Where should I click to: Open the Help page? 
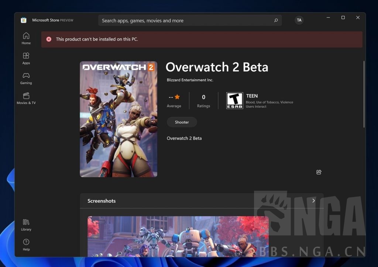[x=26, y=245]
